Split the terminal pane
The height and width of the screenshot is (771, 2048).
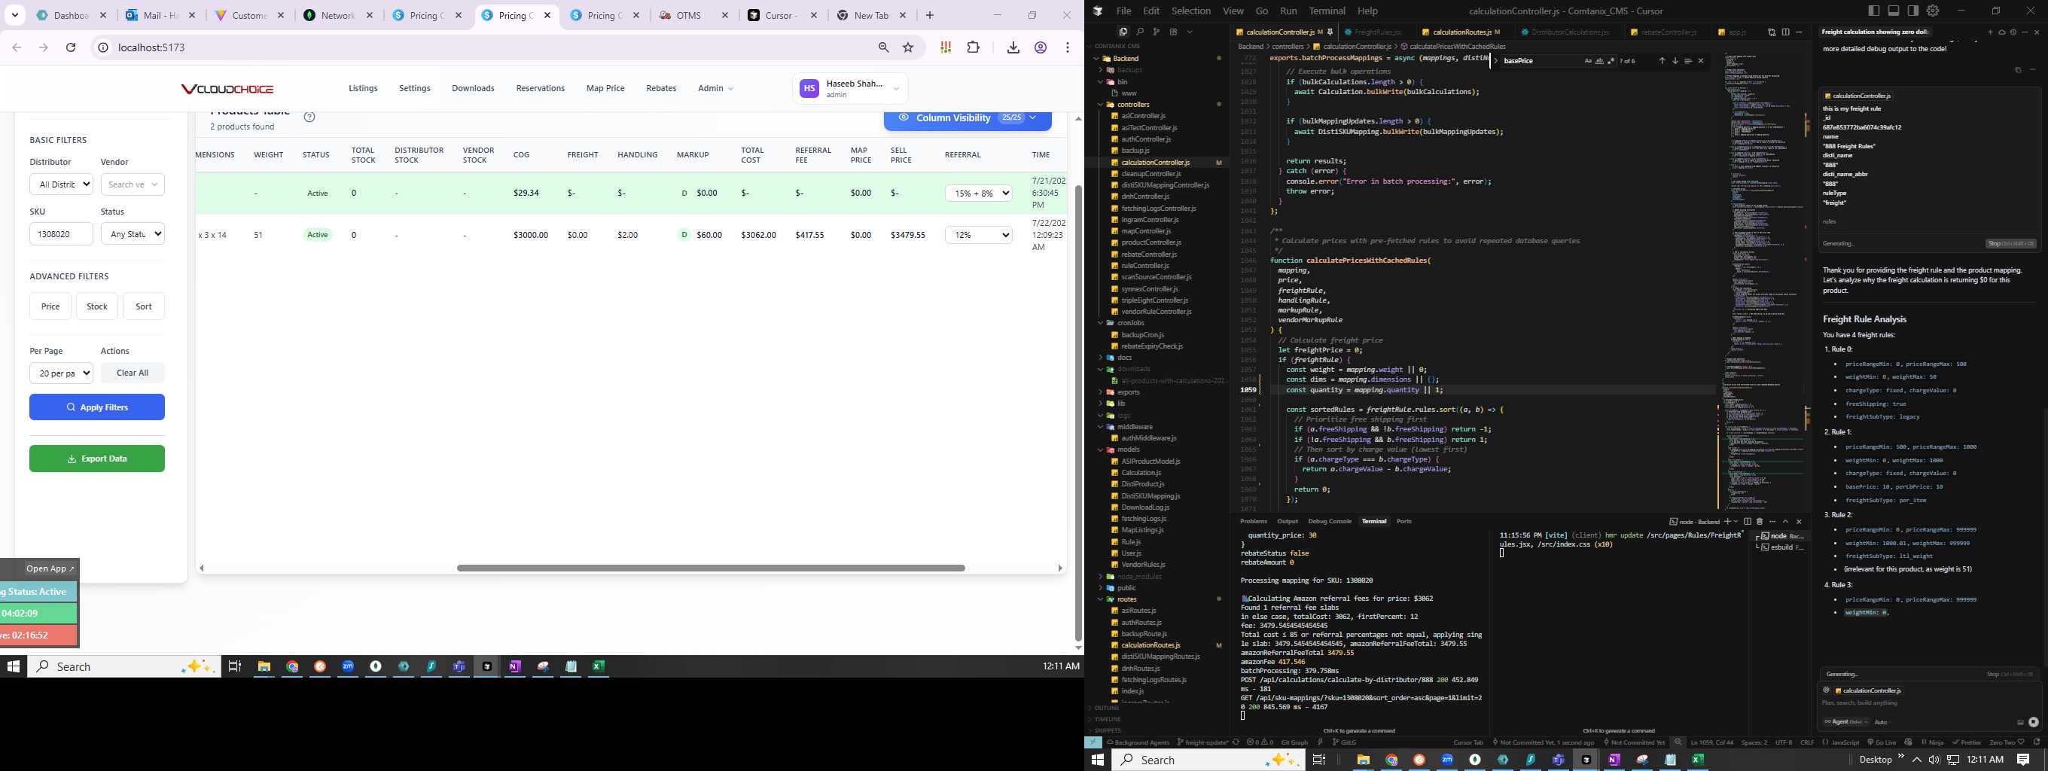1748,522
